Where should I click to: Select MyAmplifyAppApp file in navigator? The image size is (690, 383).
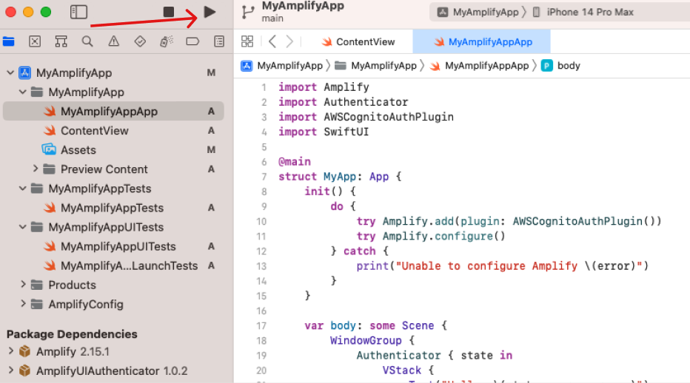113,111
